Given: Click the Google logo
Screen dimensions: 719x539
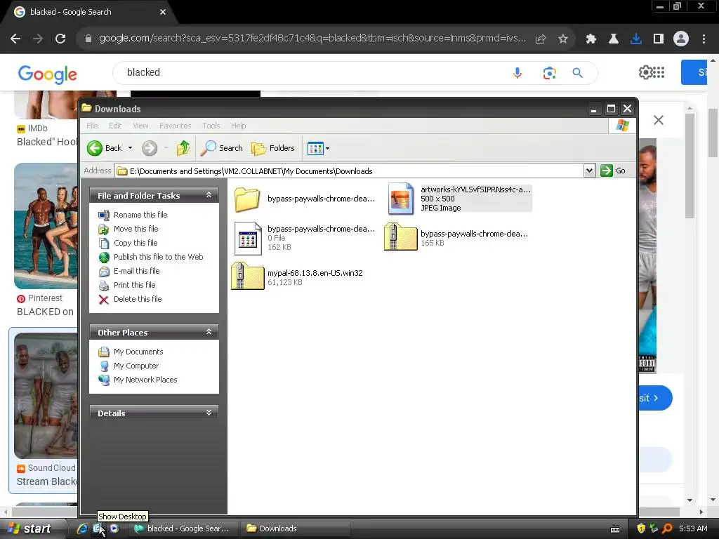Looking at the screenshot, I should pyautogui.click(x=48, y=73).
